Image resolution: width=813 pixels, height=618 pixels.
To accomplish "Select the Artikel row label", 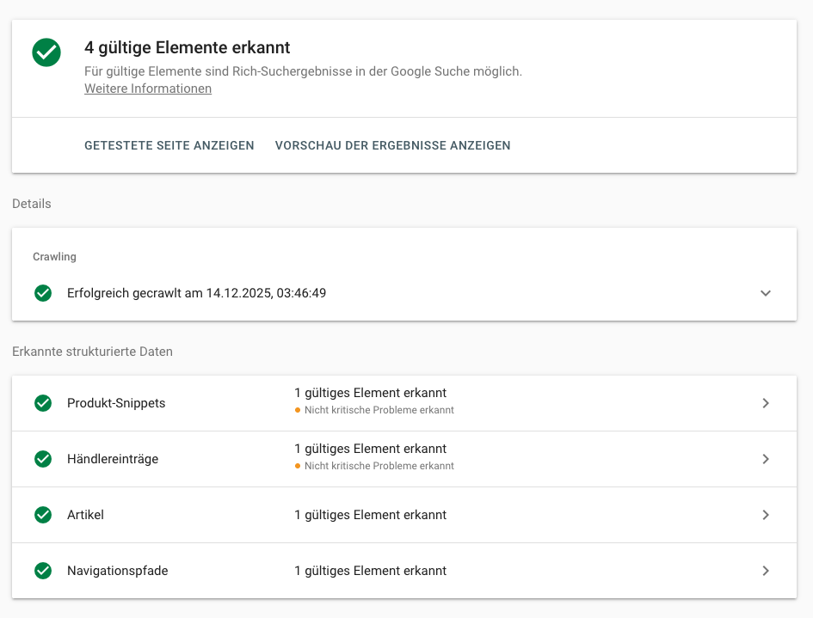I will click(85, 515).
